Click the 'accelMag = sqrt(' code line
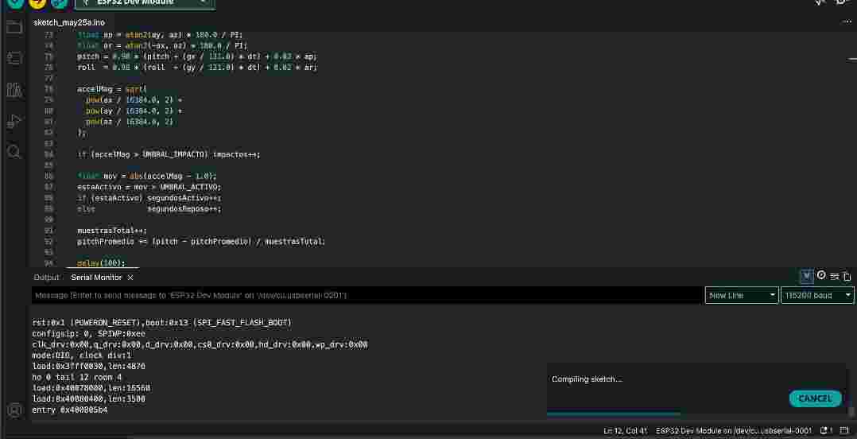Image resolution: width=857 pixels, height=439 pixels. click(x=112, y=88)
